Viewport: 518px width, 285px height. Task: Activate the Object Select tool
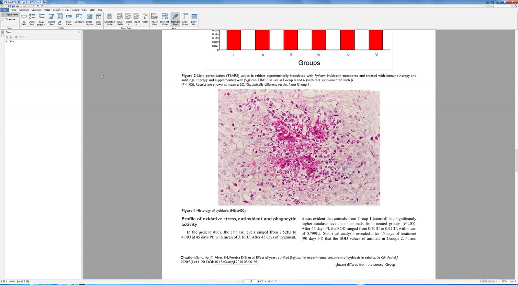click(10, 15)
